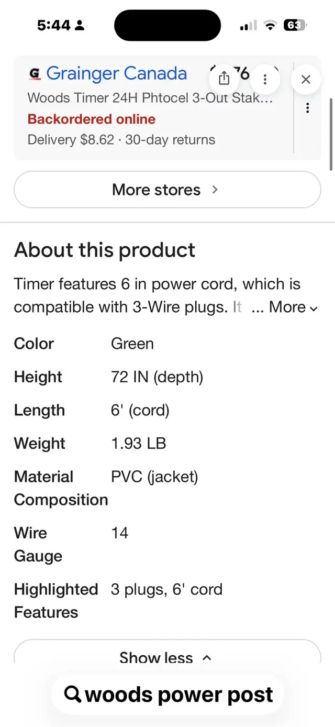This screenshot has height=727, width=335.
Task: Tap the Backordered online status text
Action: point(92,119)
